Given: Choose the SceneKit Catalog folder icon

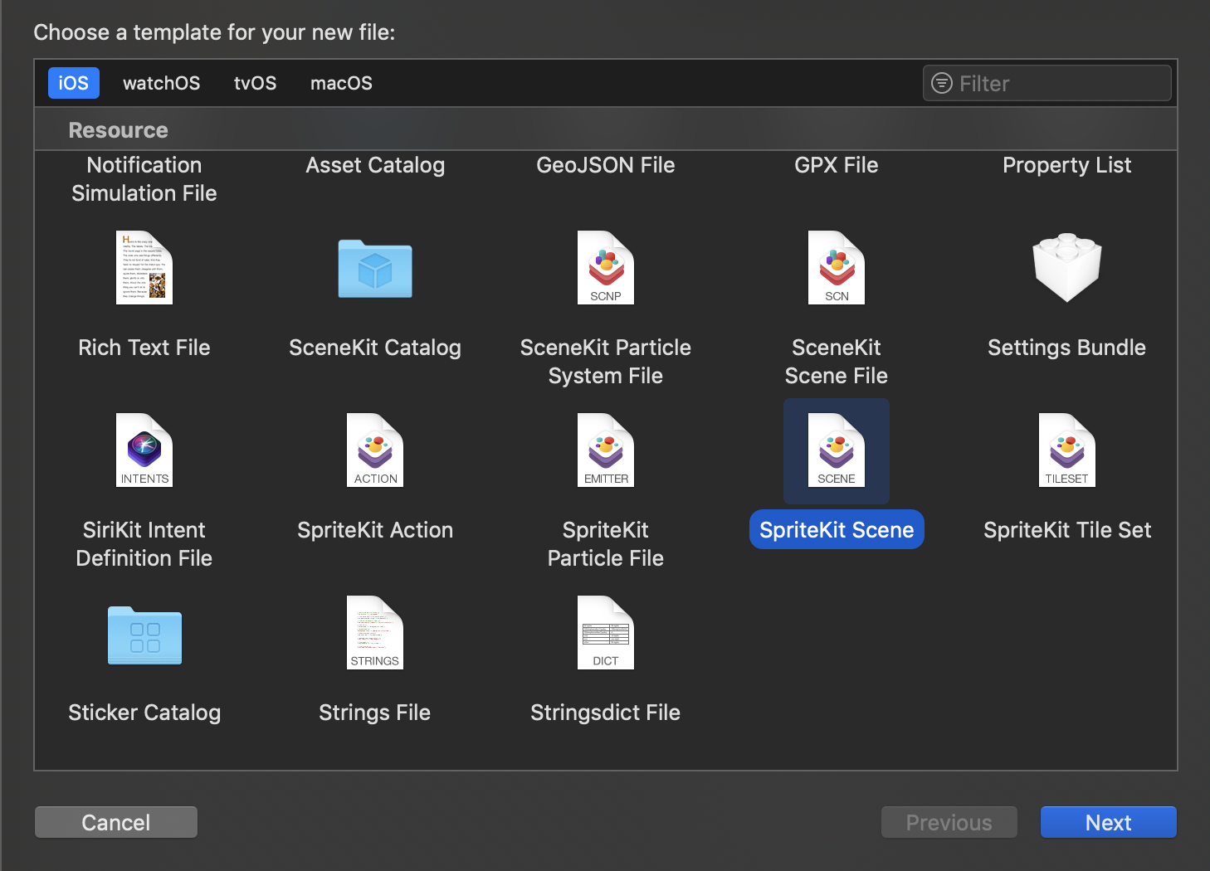Looking at the screenshot, I should [x=375, y=269].
